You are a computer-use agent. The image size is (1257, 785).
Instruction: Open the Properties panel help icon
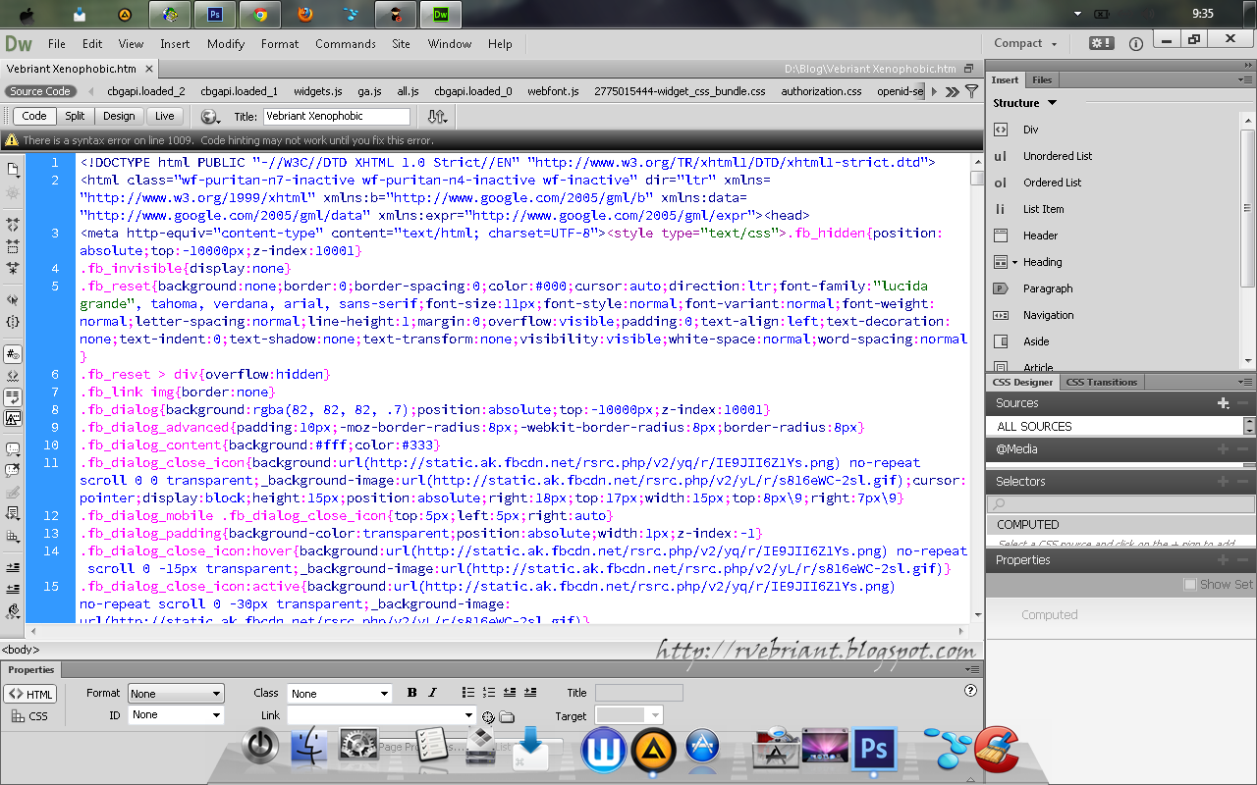971,691
